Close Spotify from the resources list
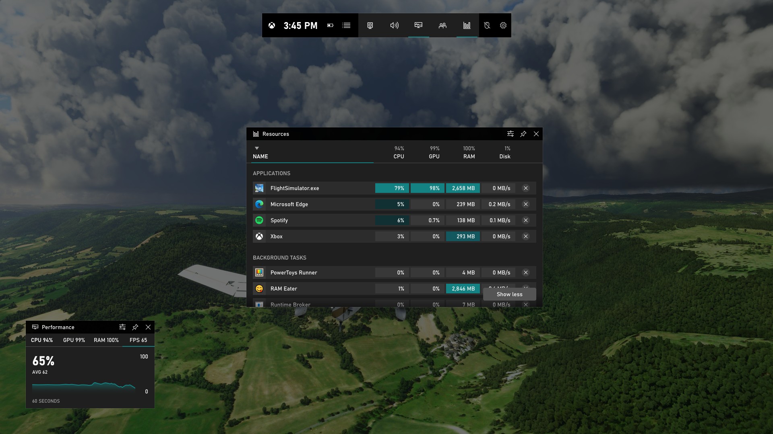Screen dimensions: 773x434 (x=525, y=221)
